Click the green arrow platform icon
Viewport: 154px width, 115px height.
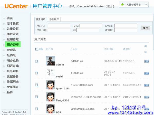(122, 5)
